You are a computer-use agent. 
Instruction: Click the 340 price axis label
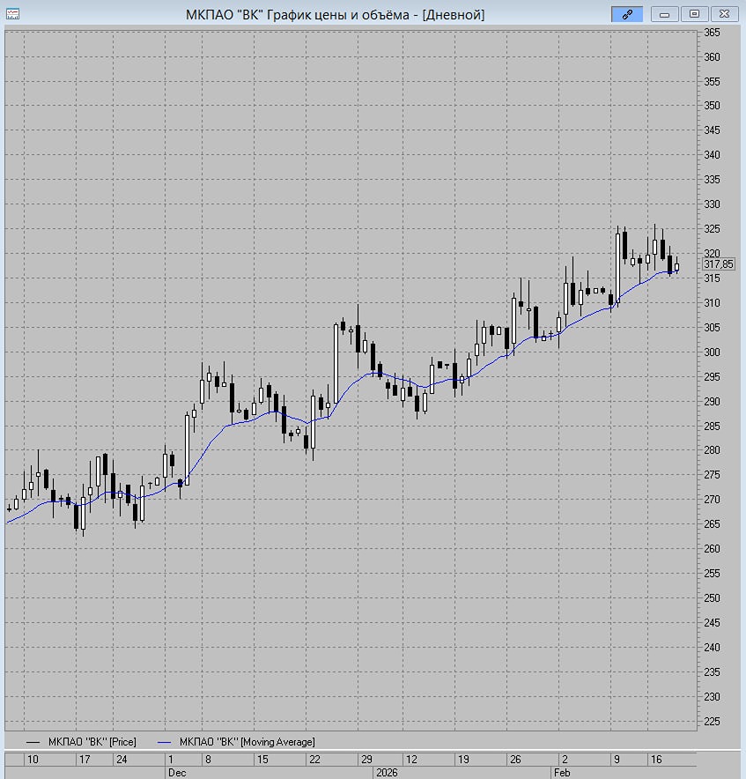712,155
